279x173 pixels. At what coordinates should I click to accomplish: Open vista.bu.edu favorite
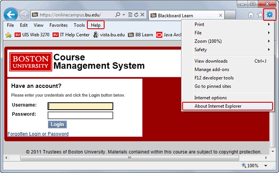(109, 35)
